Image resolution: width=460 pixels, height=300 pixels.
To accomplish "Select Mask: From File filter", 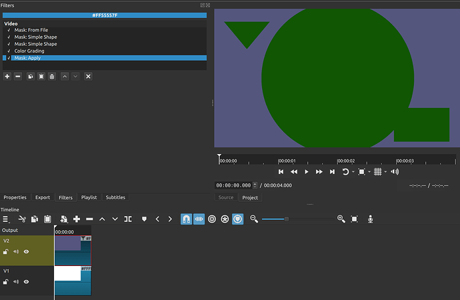I will click(105, 30).
